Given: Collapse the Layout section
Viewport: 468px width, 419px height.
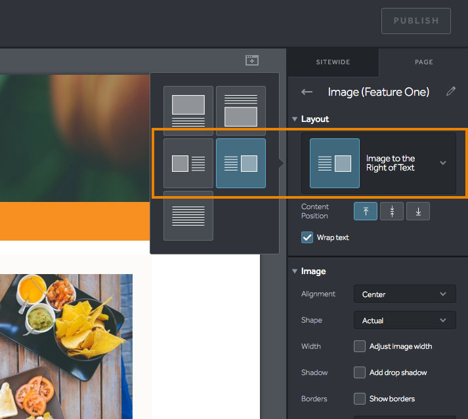Looking at the screenshot, I should (x=295, y=119).
